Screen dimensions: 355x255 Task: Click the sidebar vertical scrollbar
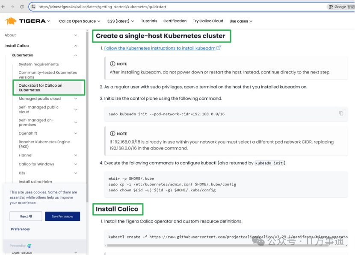point(87,117)
